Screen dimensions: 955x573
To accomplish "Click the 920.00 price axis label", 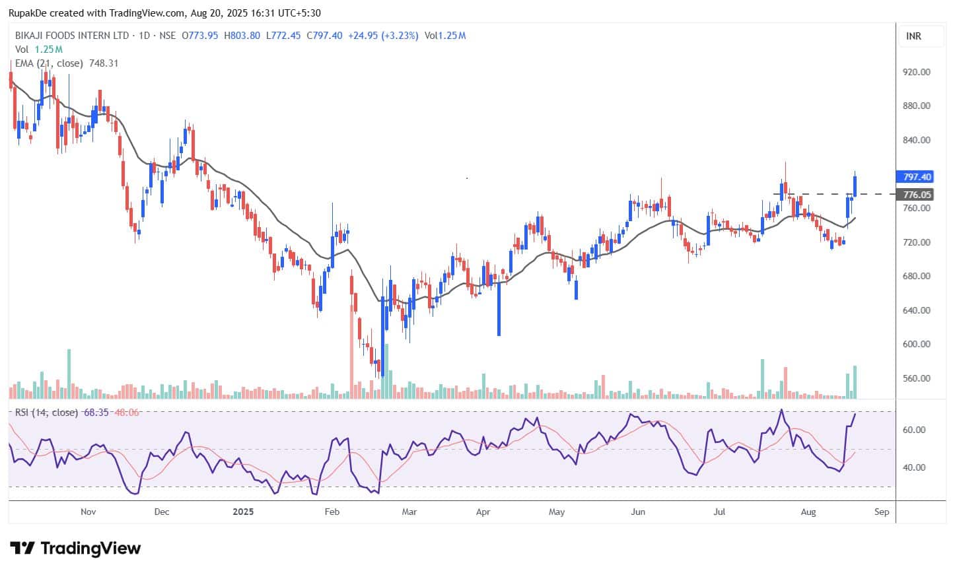I will tap(916, 71).
